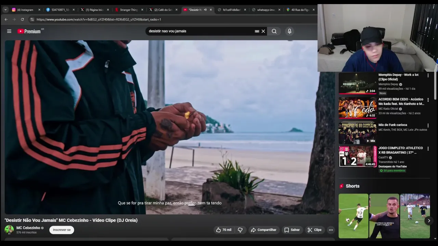Open MC Cebezinho channel avatar
This screenshot has height=246, width=438.
[x=9, y=230]
